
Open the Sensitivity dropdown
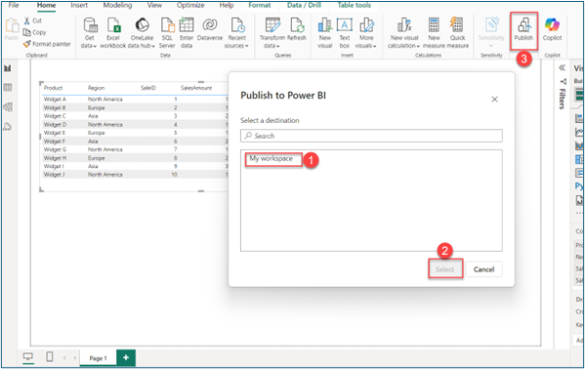click(x=491, y=32)
